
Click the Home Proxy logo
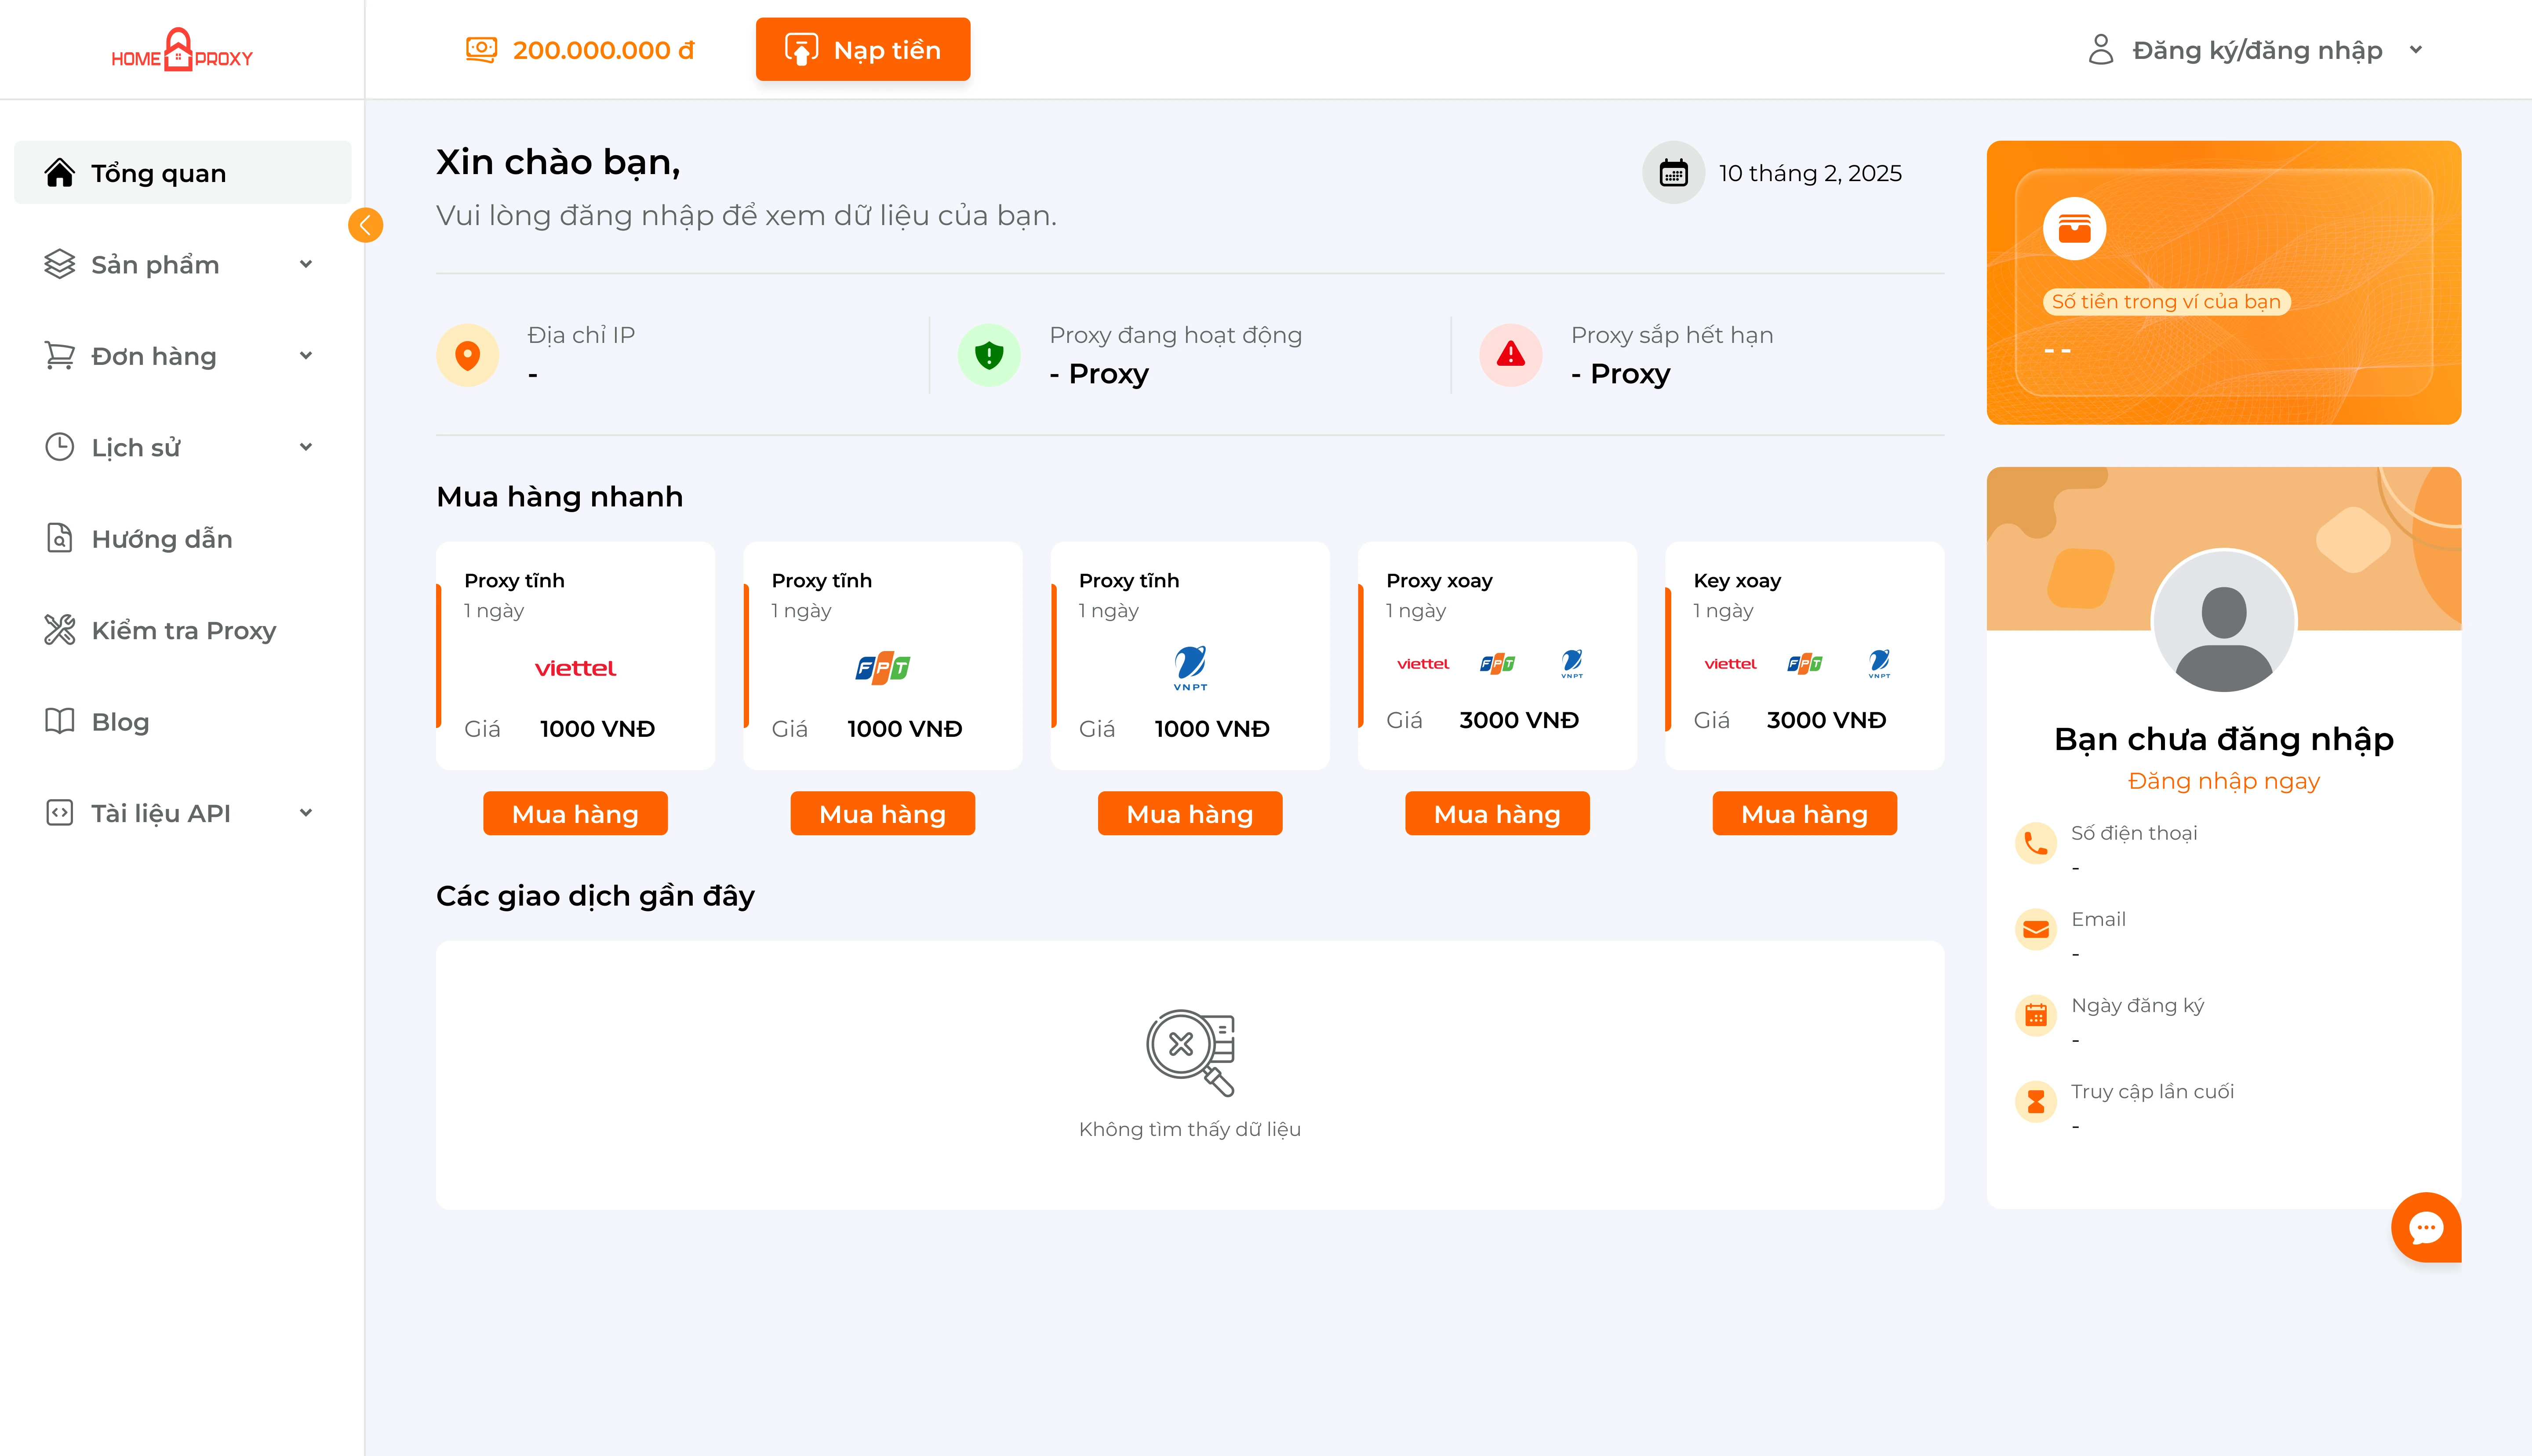181,50
